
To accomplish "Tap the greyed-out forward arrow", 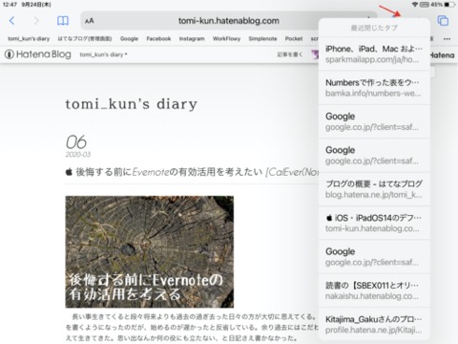I will click(36, 21).
